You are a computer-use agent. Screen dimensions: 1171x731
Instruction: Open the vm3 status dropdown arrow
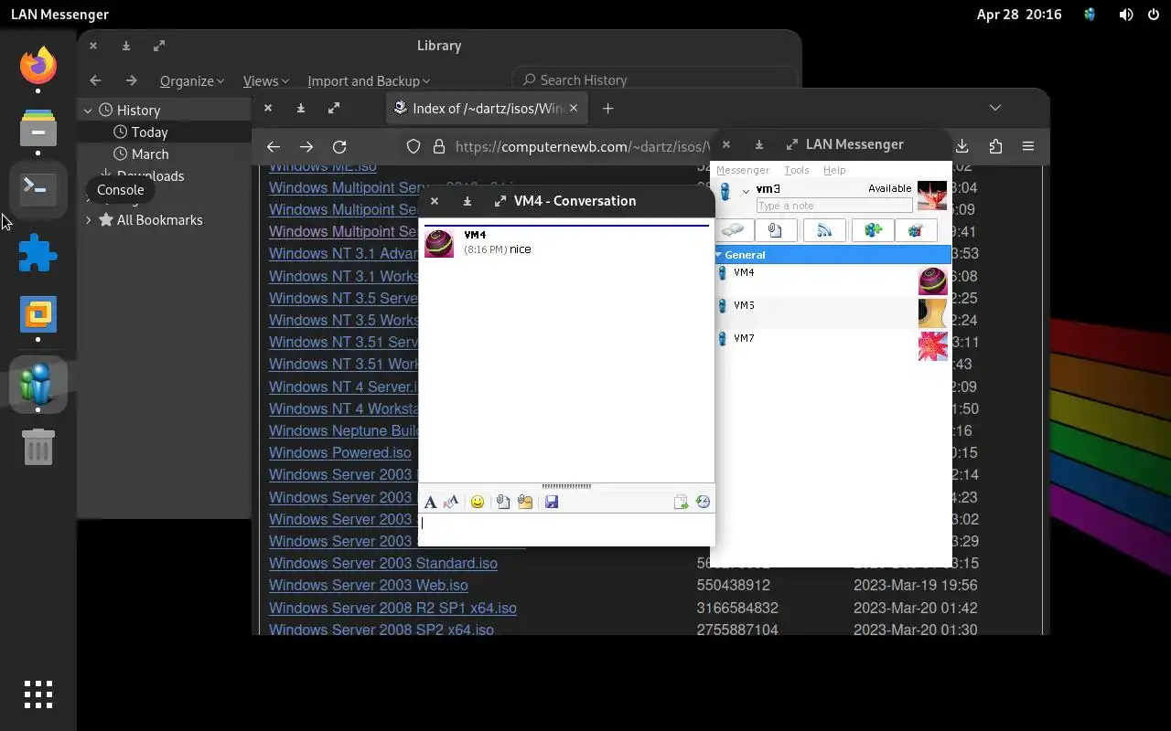pos(746,191)
